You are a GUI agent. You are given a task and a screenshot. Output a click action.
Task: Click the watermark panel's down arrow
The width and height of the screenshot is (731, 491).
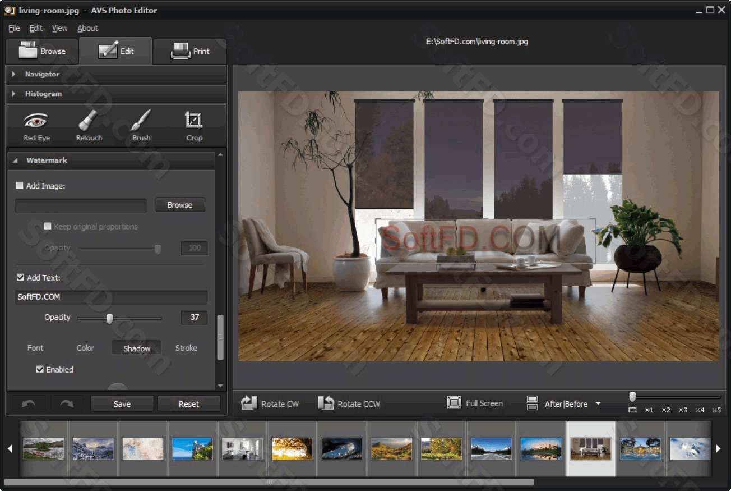coord(220,386)
